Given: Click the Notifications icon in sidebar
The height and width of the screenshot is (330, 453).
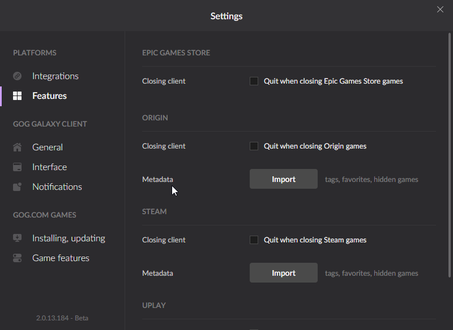Looking at the screenshot, I should click(x=18, y=187).
